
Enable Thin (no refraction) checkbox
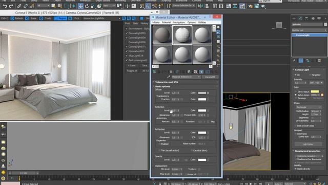pyautogui.click(x=159, y=151)
